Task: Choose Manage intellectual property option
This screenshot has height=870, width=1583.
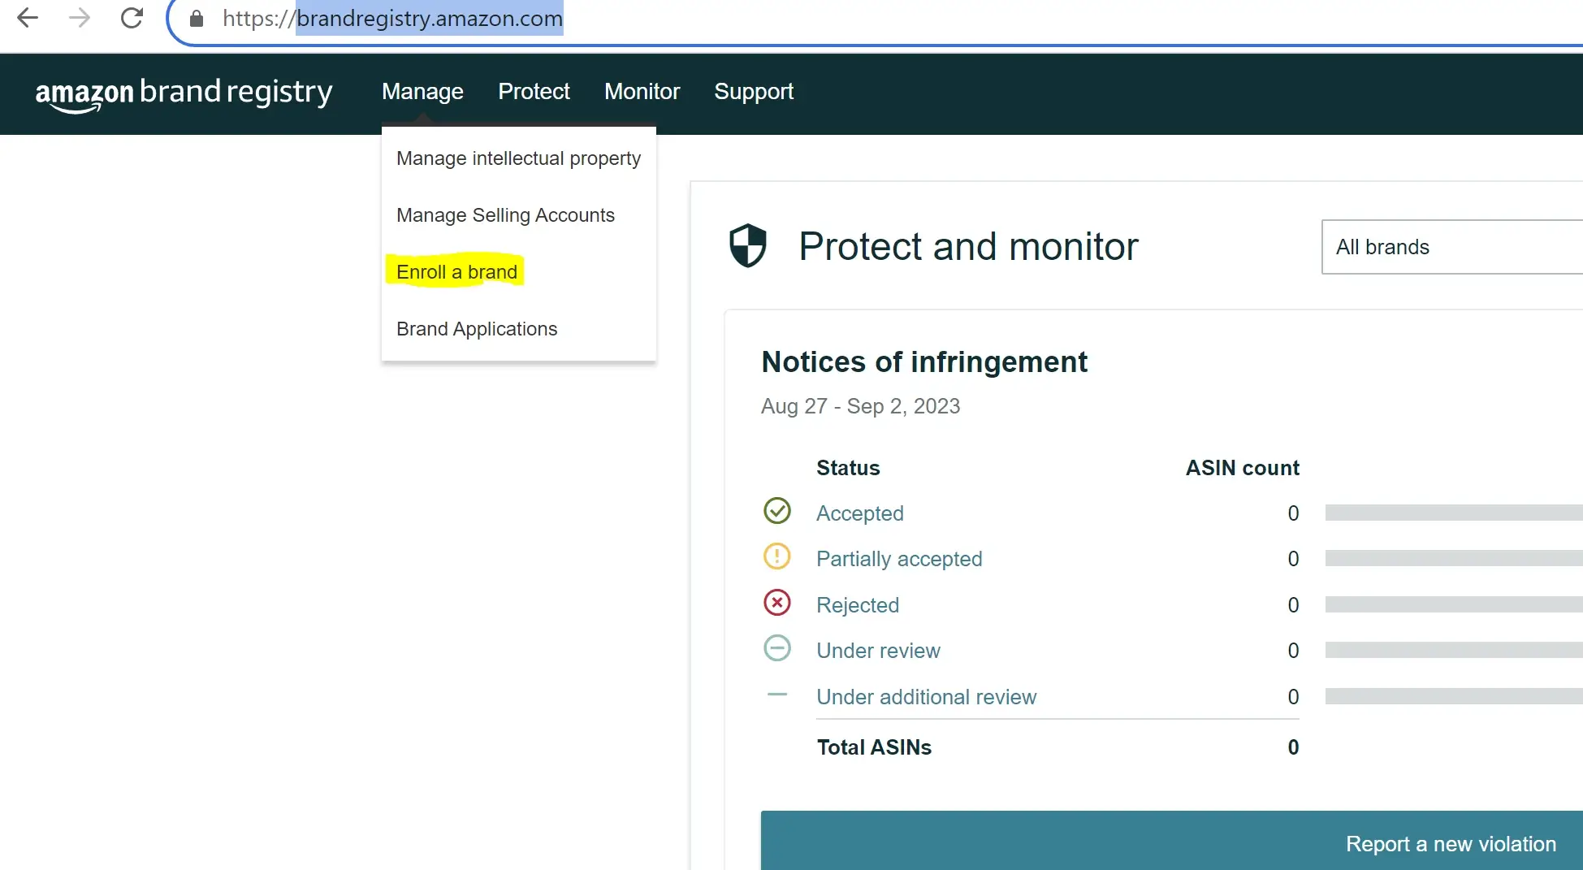Action: 518,158
